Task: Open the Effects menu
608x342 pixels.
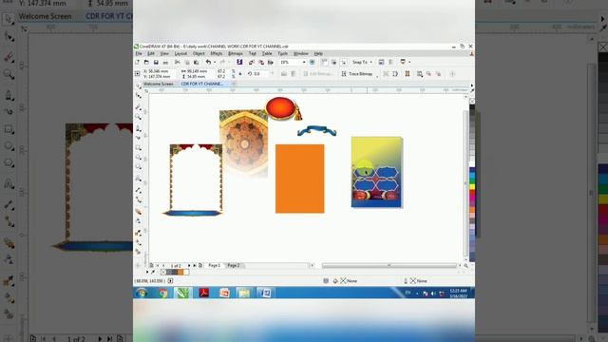Action: (217, 53)
